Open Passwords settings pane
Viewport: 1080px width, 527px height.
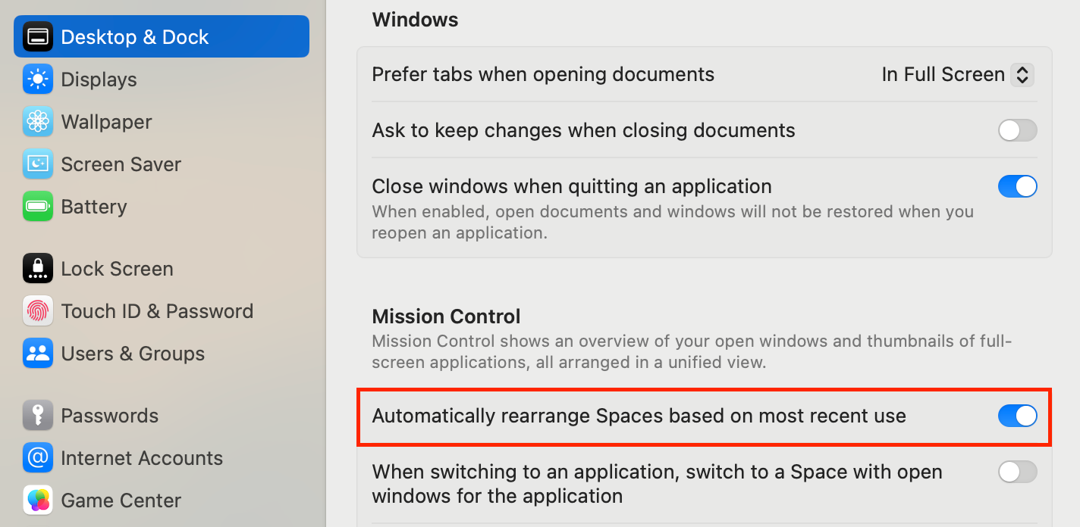162,415
